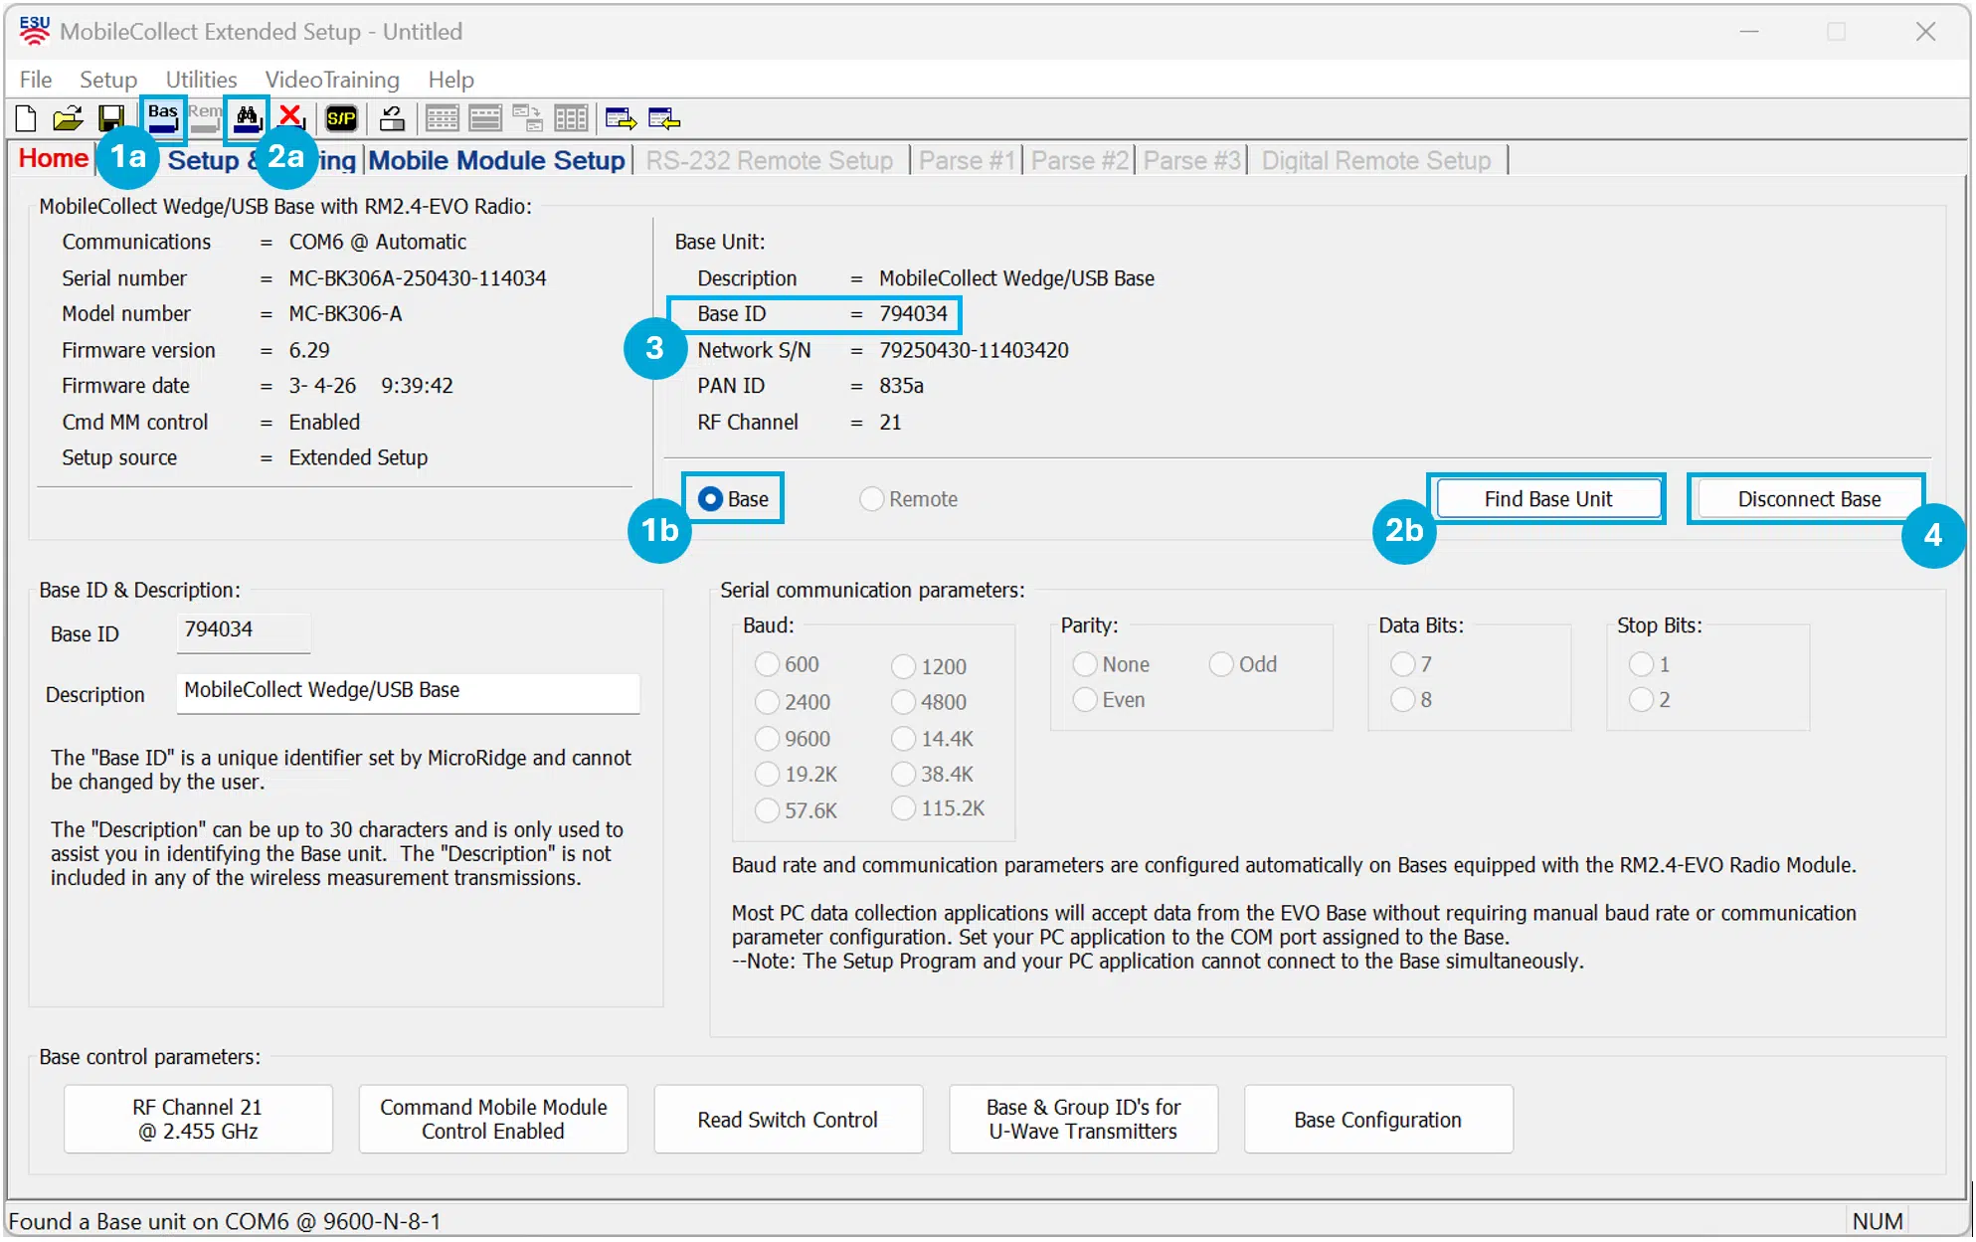Viewport: 1976px width, 1242px height.
Task: Click the Disconnect Base button
Action: click(1809, 499)
